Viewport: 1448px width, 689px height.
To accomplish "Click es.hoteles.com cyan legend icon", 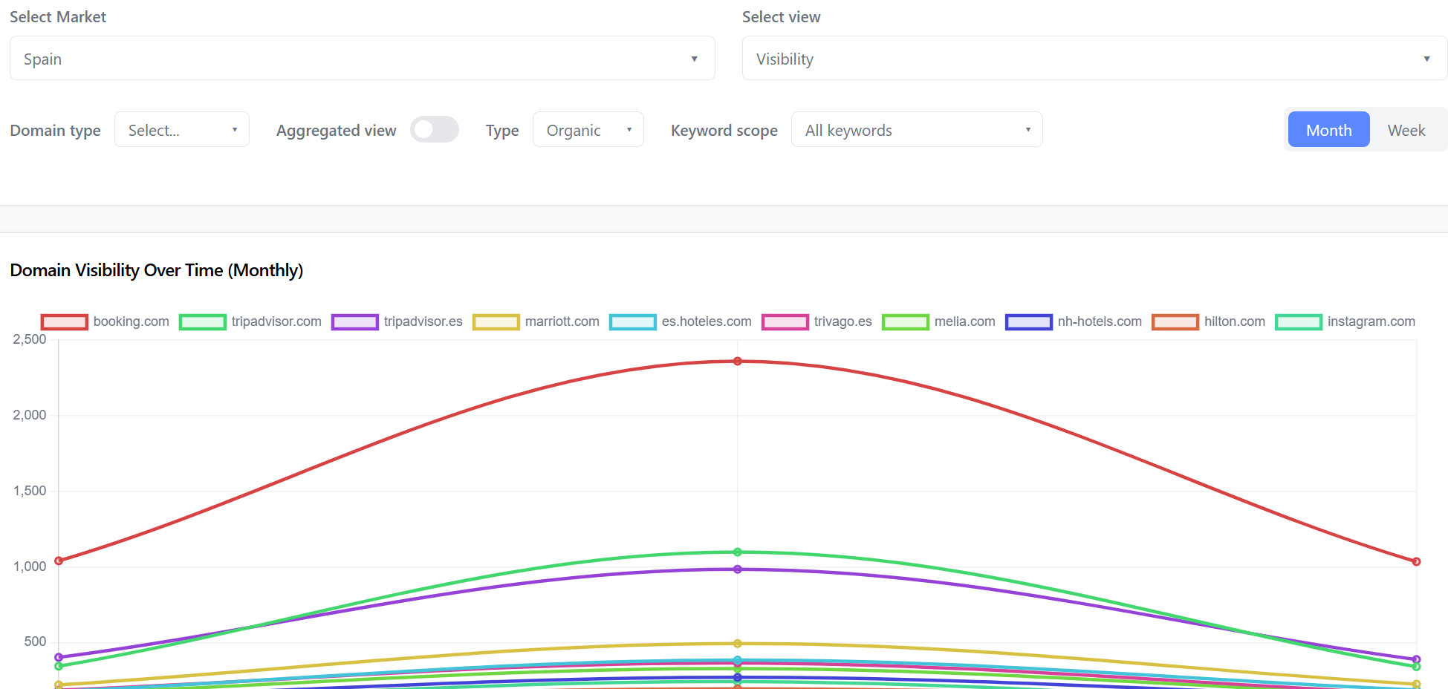I will tap(632, 322).
